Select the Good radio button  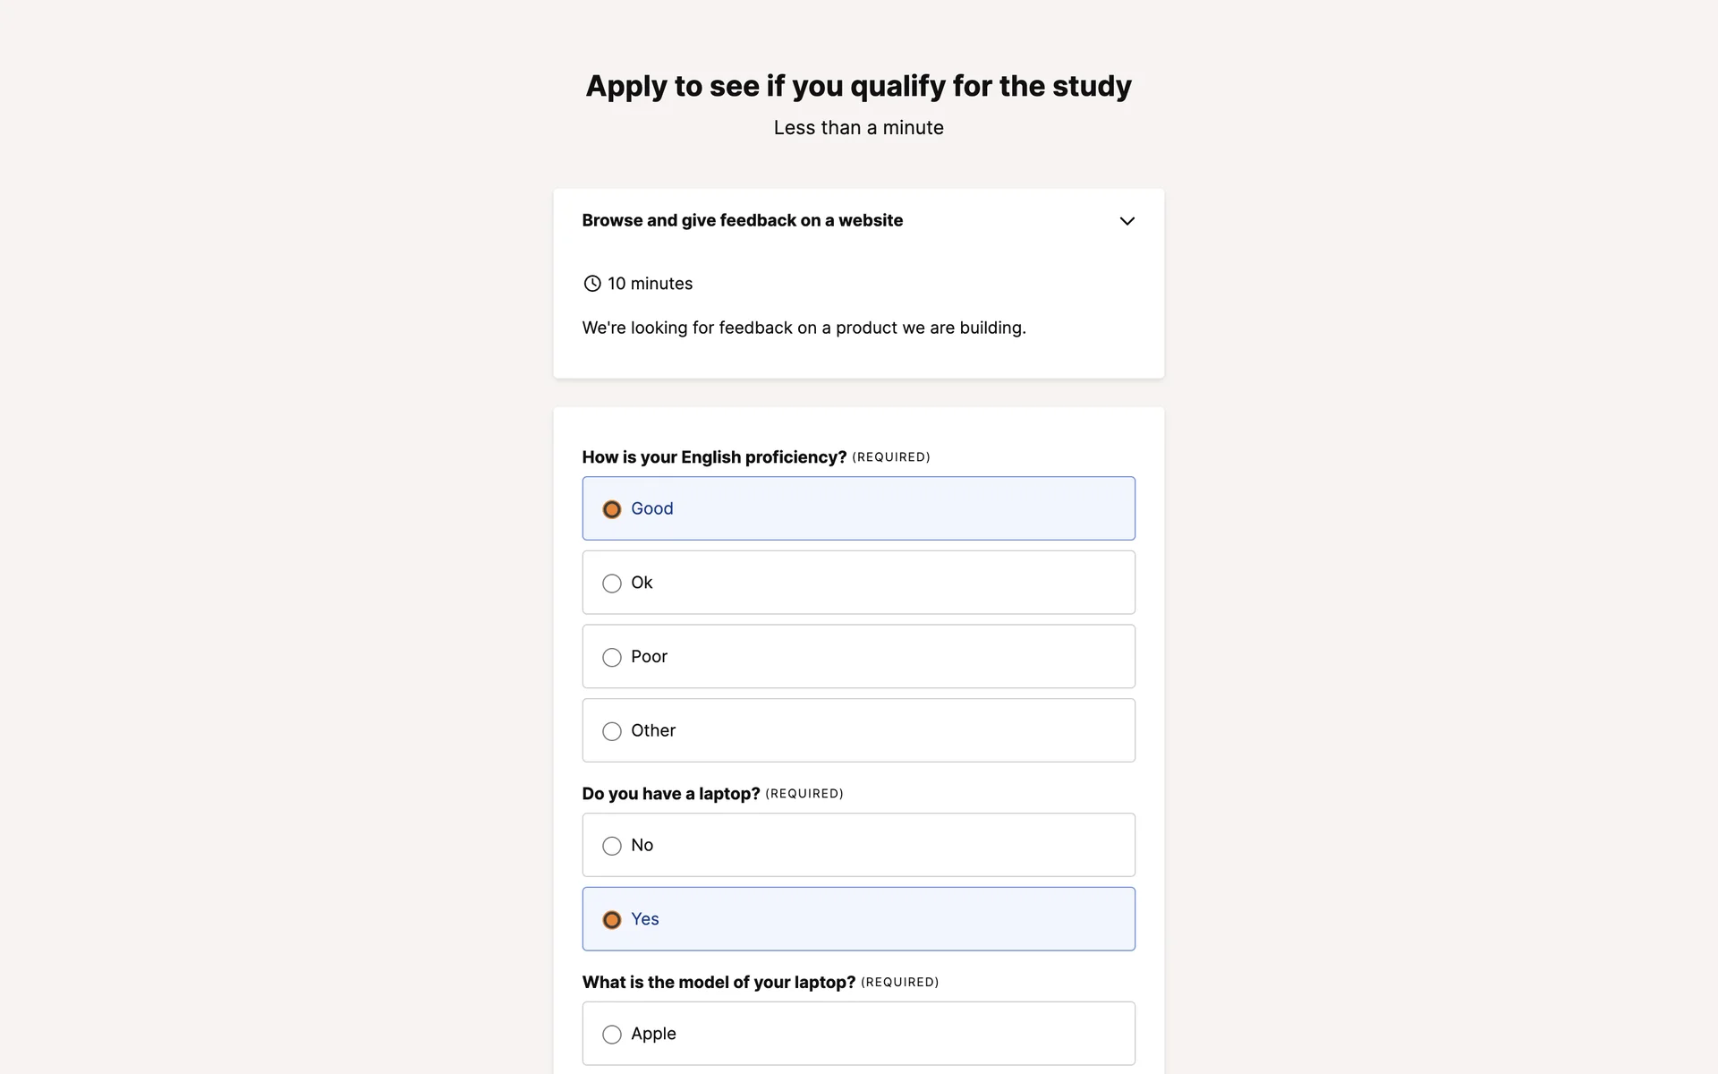(612, 509)
